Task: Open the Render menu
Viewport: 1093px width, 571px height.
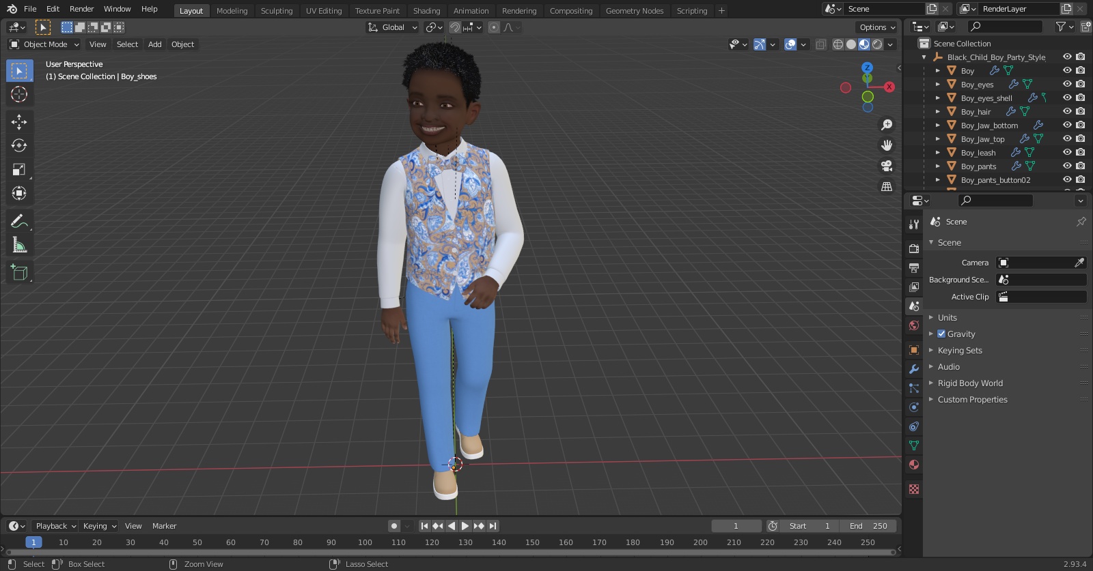Action: click(81, 9)
